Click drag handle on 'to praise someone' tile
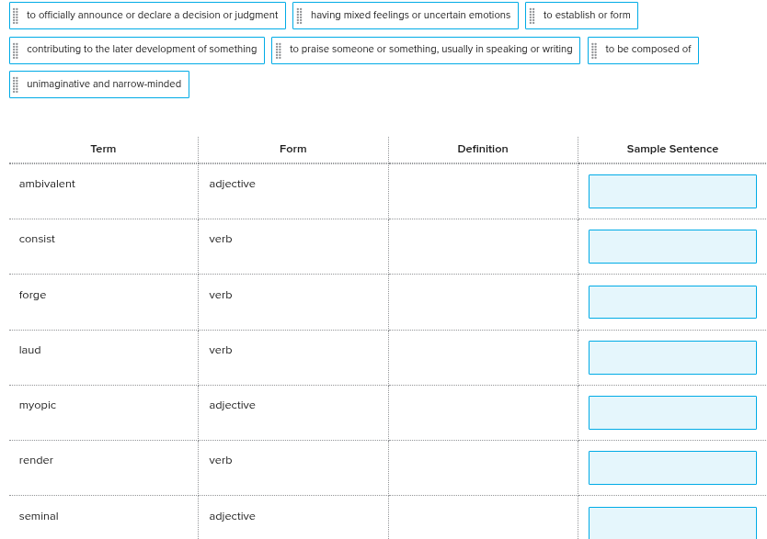Image resolution: width=767 pixels, height=539 pixels. tap(279, 51)
